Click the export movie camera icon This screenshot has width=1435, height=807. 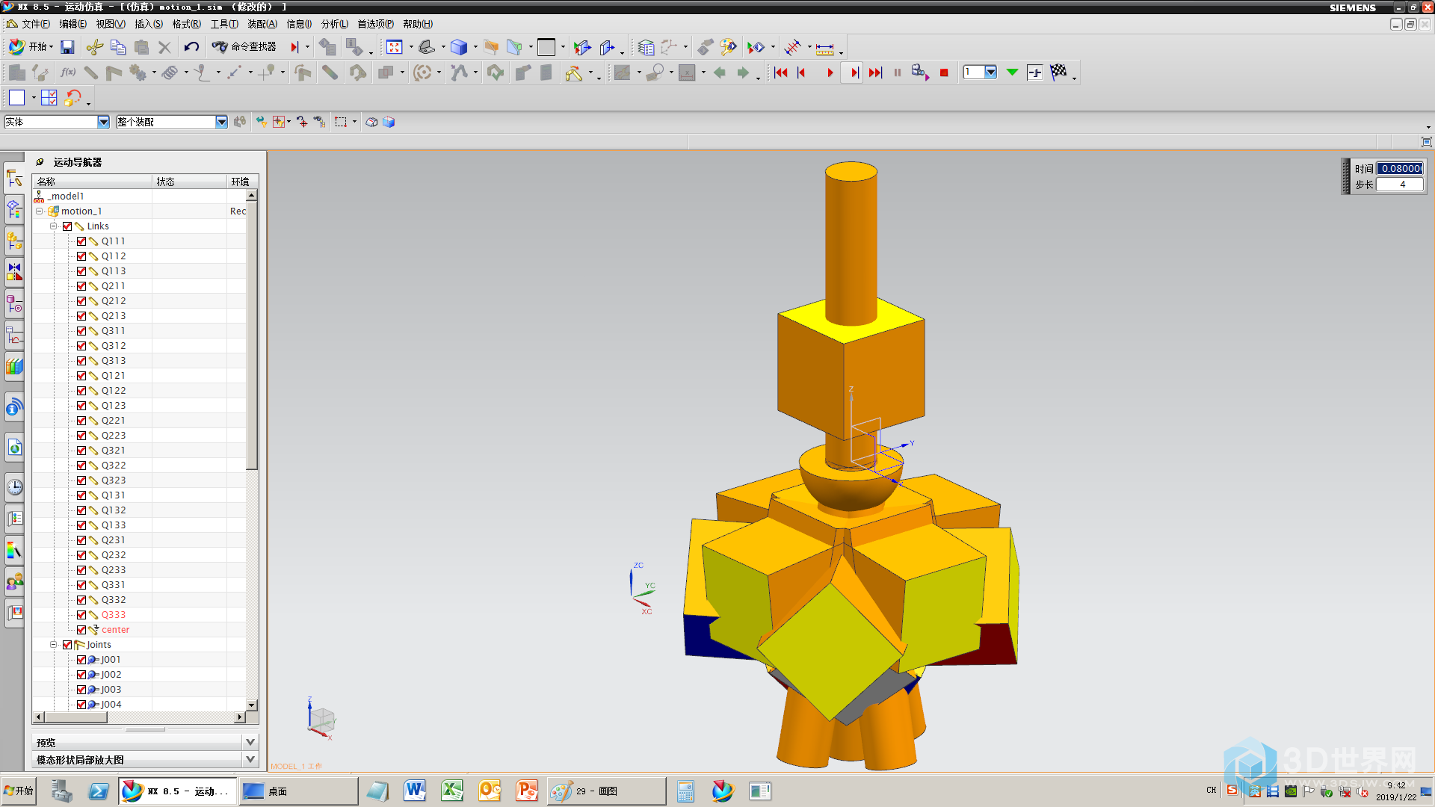tap(920, 72)
